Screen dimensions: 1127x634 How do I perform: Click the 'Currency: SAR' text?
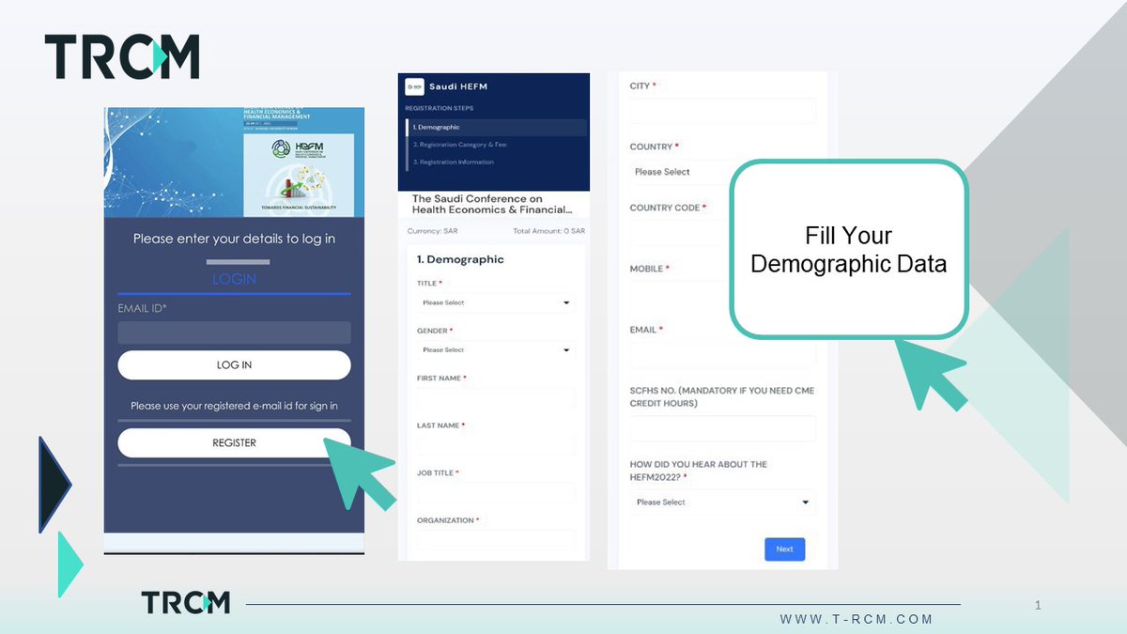click(432, 231)
